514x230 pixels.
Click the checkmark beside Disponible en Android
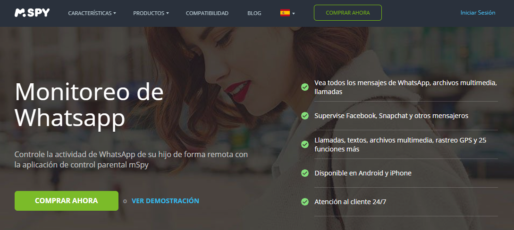(305, 173)
